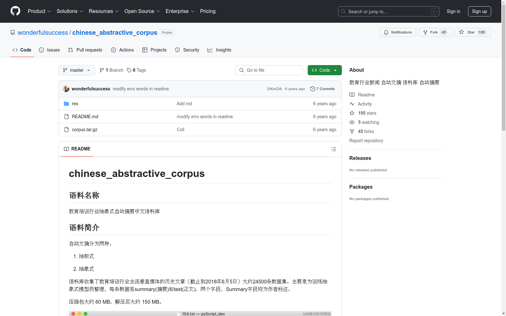Open the Issues tab

tap(49, 50)
